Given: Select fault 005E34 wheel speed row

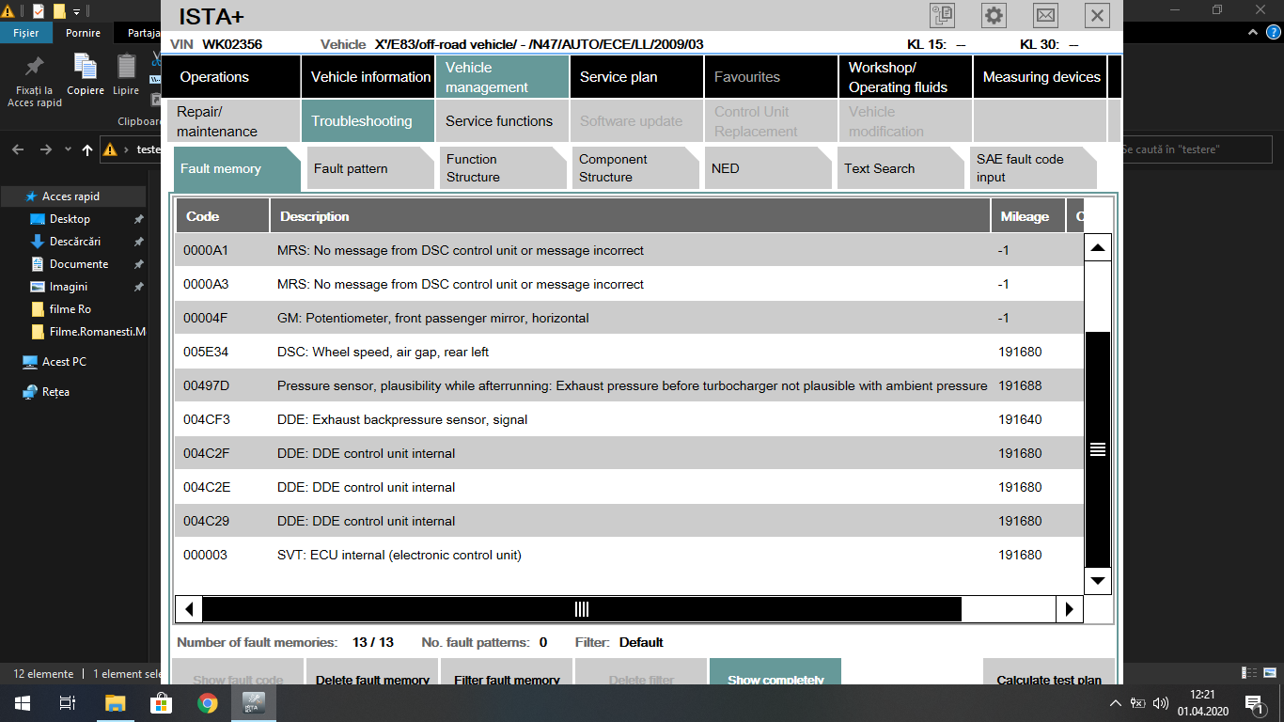Looking at the screenshot, I should 629,352.
